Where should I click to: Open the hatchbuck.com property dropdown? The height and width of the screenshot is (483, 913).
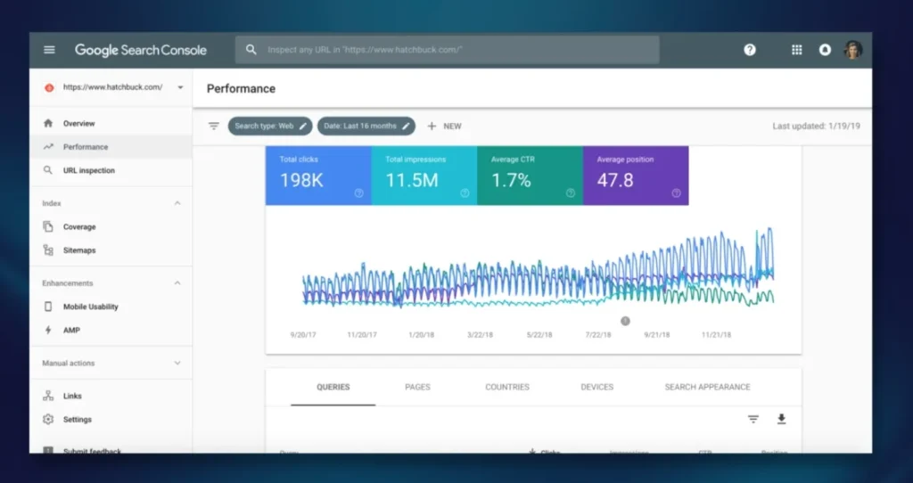[180, 87]
